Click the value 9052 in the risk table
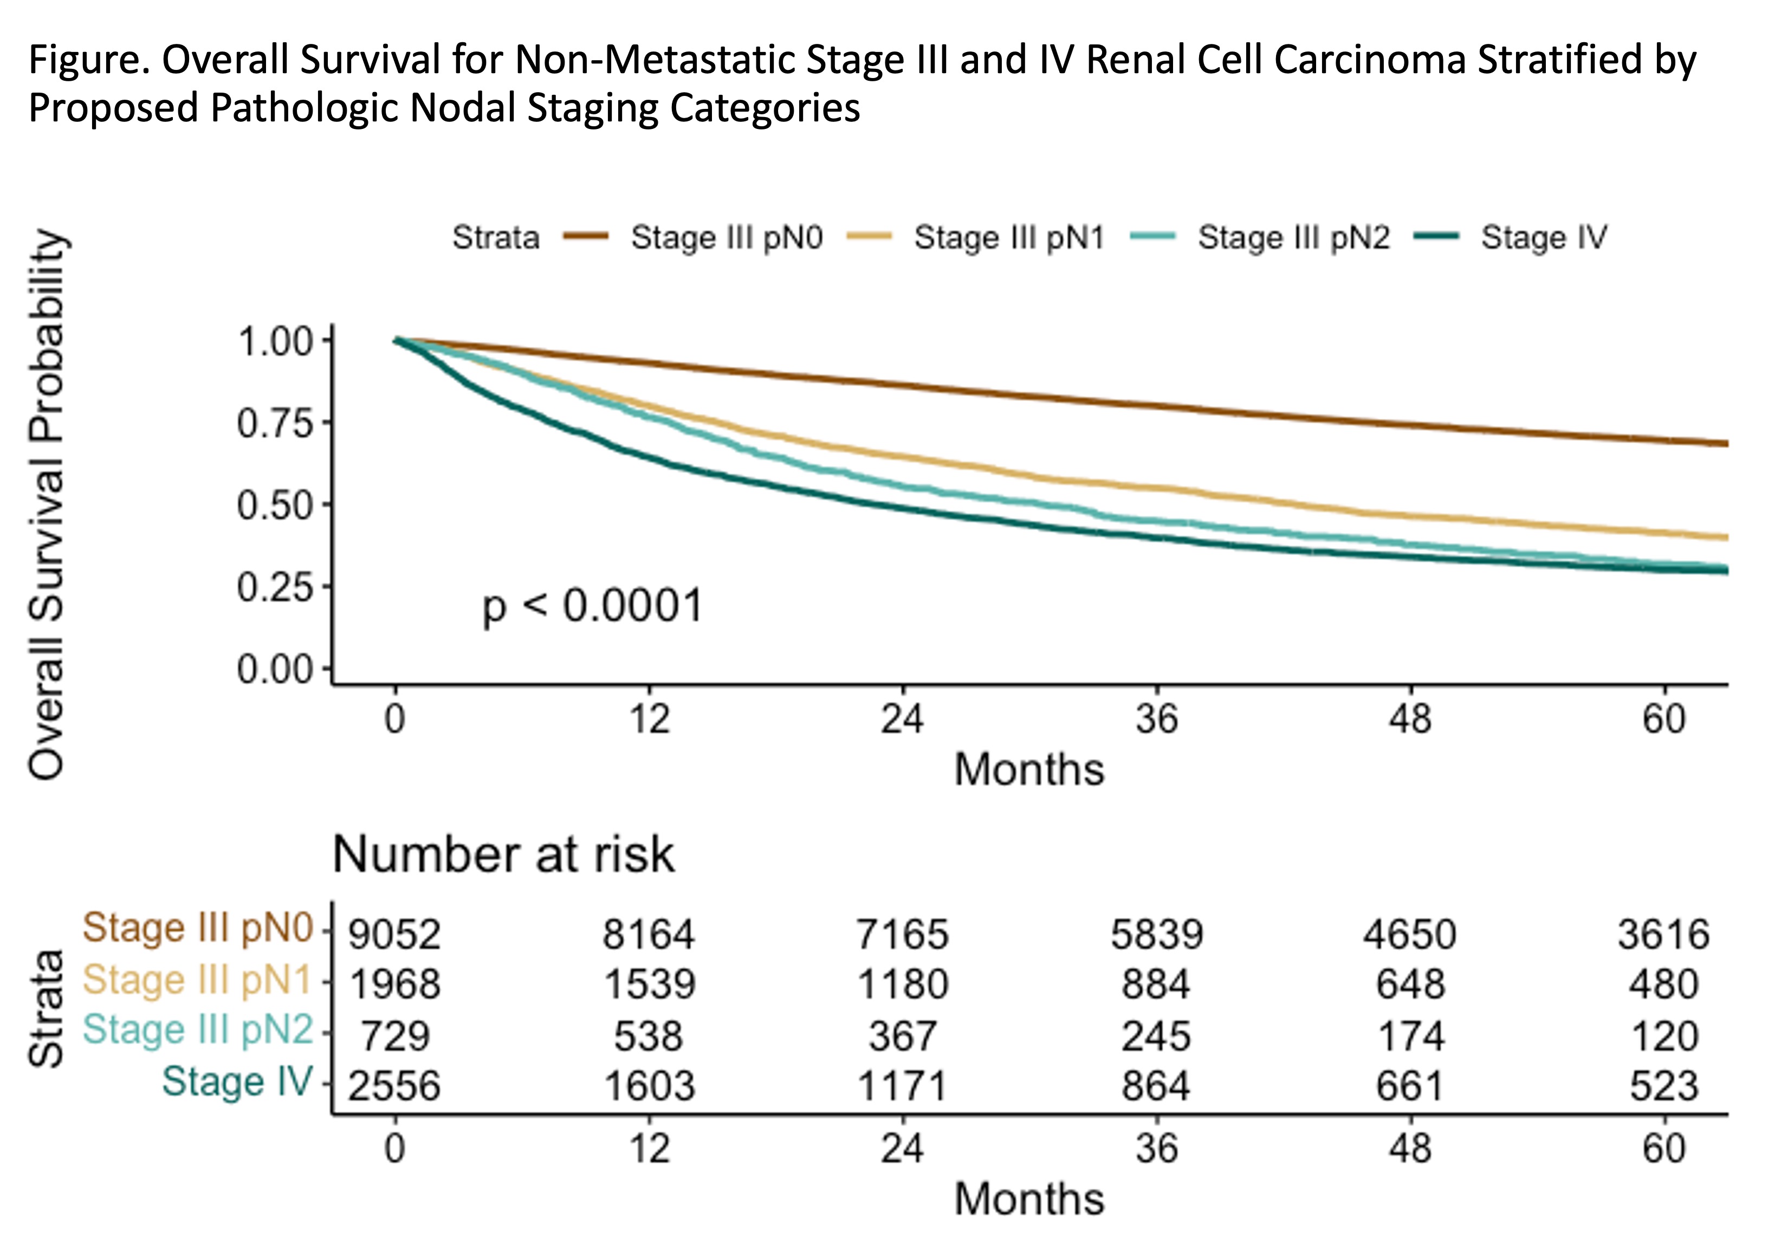The image size is (1768, 1244). [x=394, y=935]
